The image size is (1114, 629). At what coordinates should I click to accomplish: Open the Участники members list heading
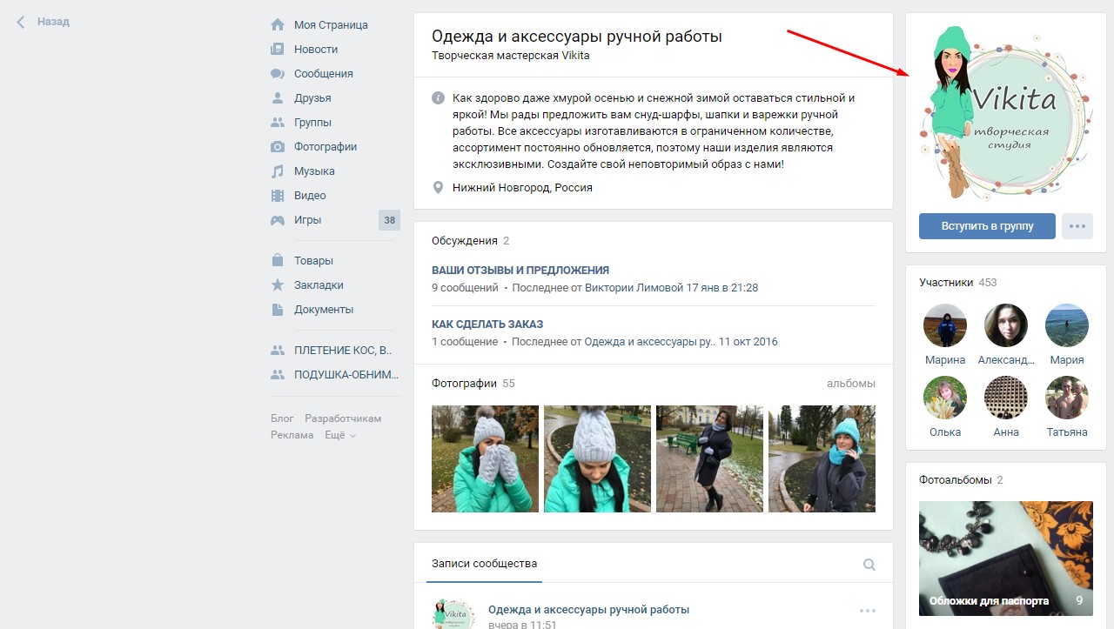coord(946,283)
